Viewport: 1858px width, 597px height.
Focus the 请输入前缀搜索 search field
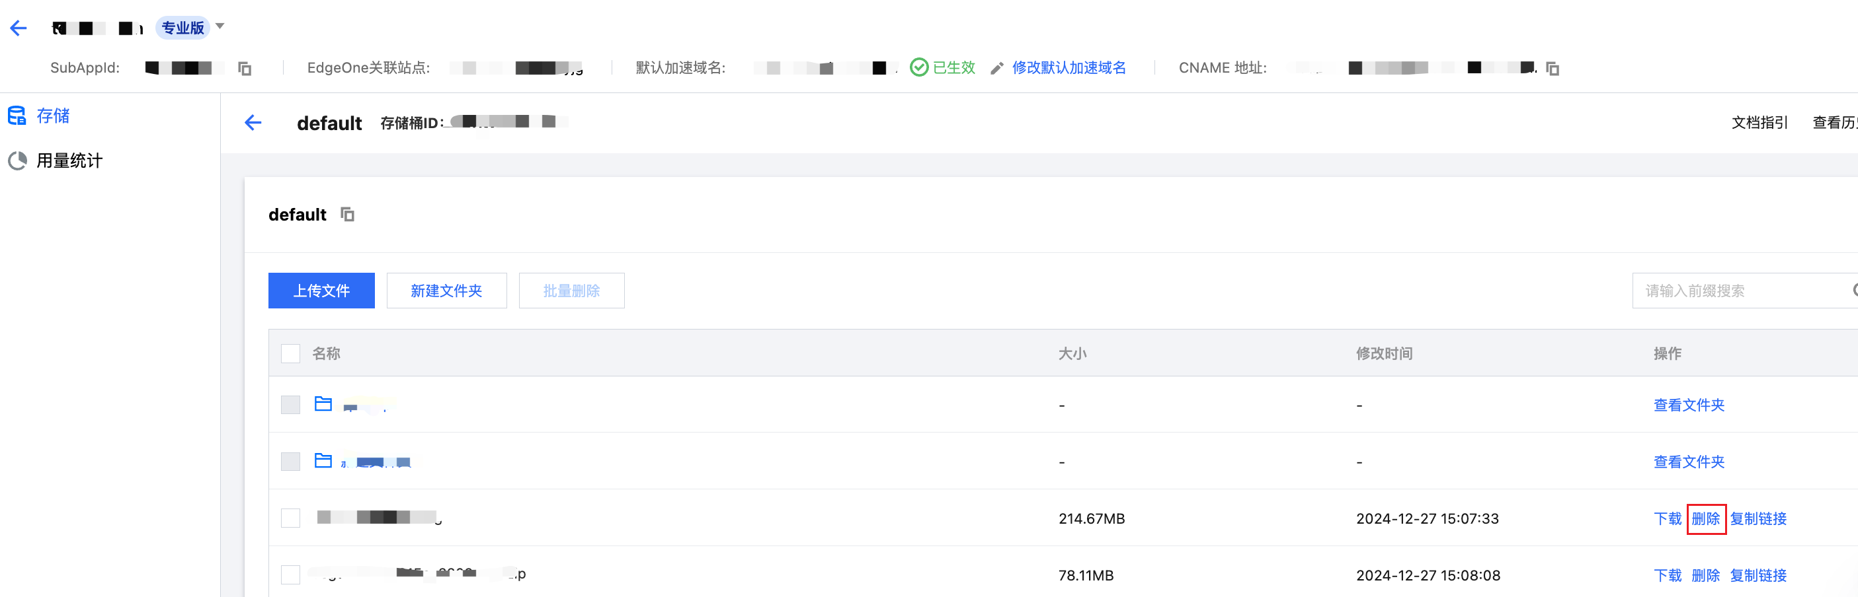tap(1745, 291)
